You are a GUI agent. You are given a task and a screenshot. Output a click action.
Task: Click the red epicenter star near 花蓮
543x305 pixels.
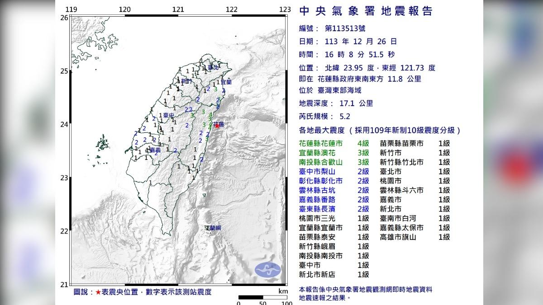pyautogui.click(x=217, y=126)
